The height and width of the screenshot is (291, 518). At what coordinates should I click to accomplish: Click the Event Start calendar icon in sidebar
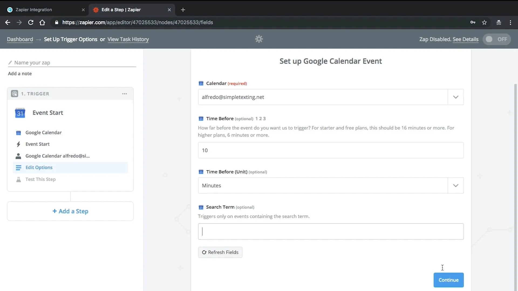tap(20, 113)
